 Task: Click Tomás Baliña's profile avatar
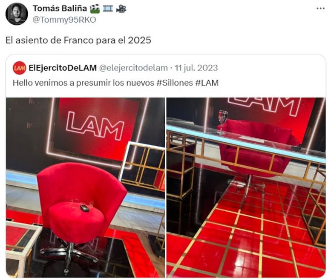click(17, 14)
